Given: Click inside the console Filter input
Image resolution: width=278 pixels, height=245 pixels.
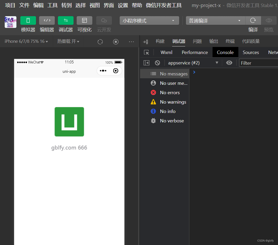Looking at the screenshot, I should 258,63.
